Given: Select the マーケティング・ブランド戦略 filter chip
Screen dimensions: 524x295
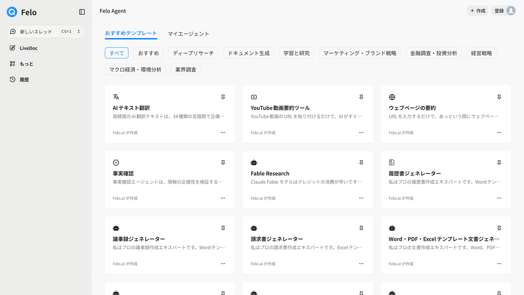Looking at the screenshot, I should pyautogui.click(x=360, y=53).
